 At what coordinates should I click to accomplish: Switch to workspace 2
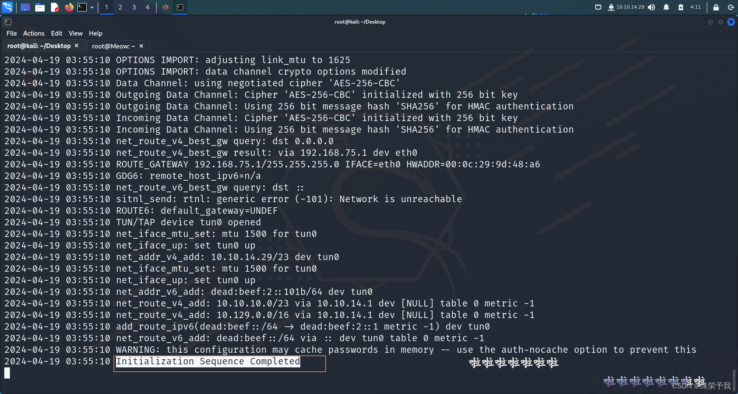pyautogui.click(x=120, y=7)
